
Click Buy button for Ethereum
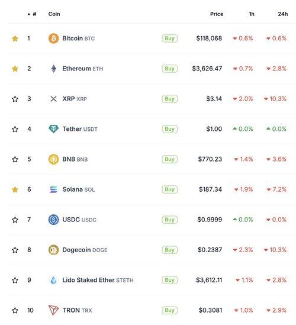[169, 69]
